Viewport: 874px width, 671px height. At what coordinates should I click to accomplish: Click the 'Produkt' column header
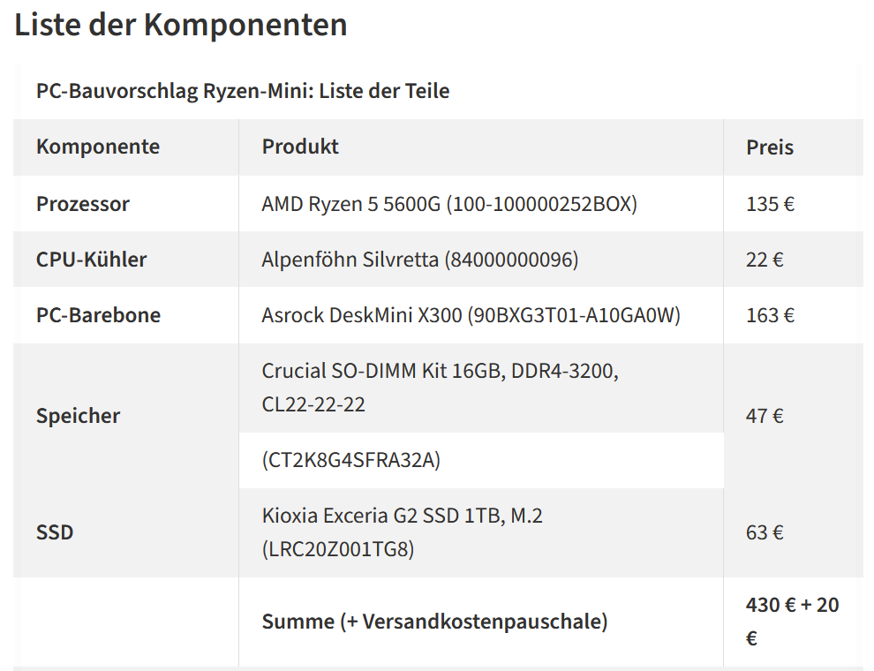point(300,147)
